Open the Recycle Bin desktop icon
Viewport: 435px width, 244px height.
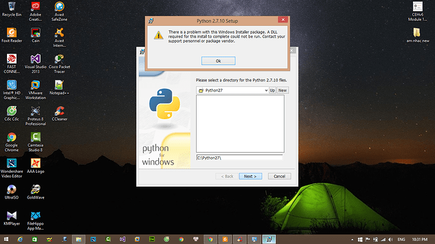(x=11, y=9)
